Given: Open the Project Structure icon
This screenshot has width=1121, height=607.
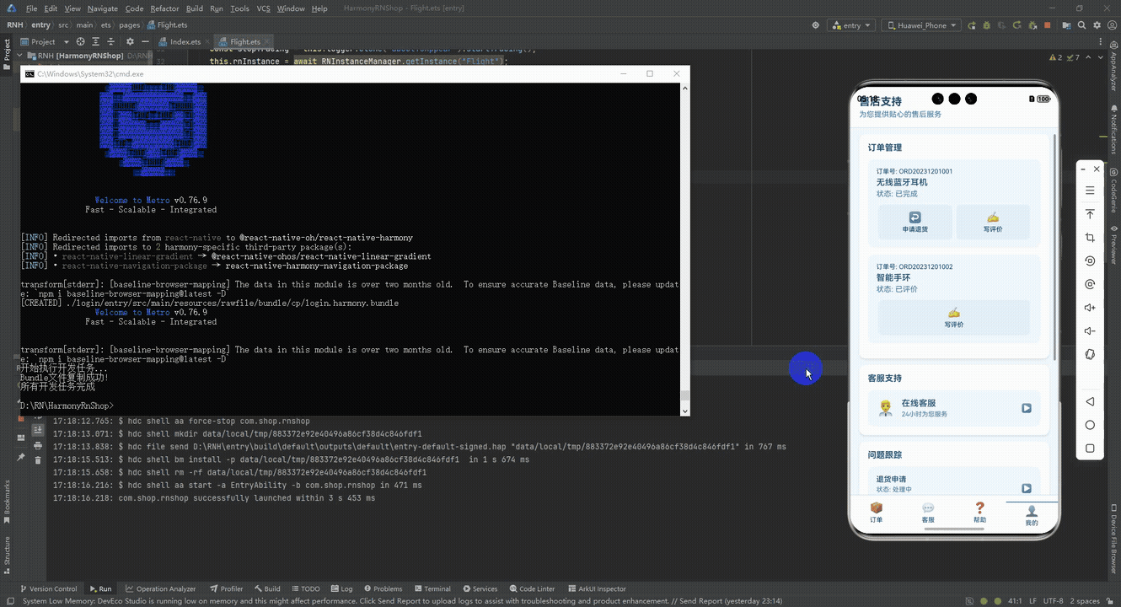Looking at the screenshot, I should click(x=1066, y=25).
